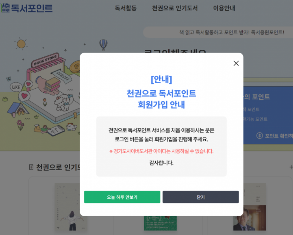Image resolution: width=293 pixels, height=235 pixels.
Task: Click the 천권으로 독서포인트 logo
Action: tap(27, 8)
